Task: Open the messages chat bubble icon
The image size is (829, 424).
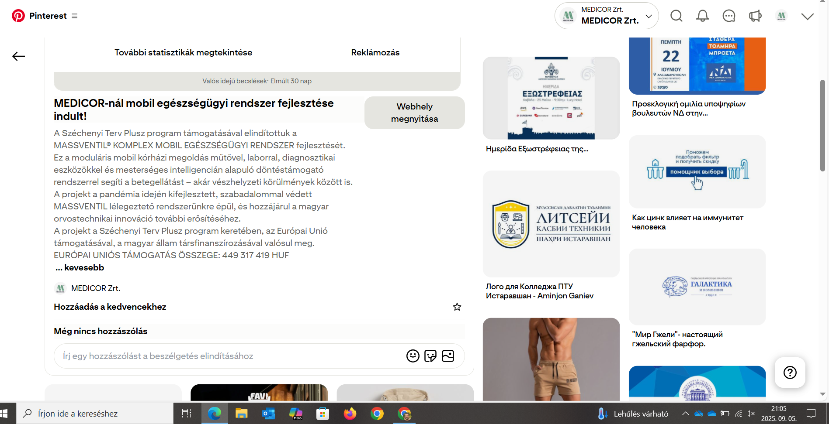Action: [728, 16]
